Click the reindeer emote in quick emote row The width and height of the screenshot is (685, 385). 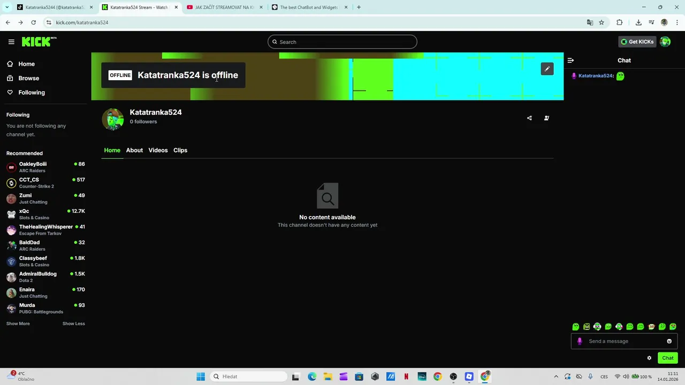651,327
